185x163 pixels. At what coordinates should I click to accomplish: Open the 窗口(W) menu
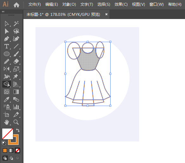(156, 4)
